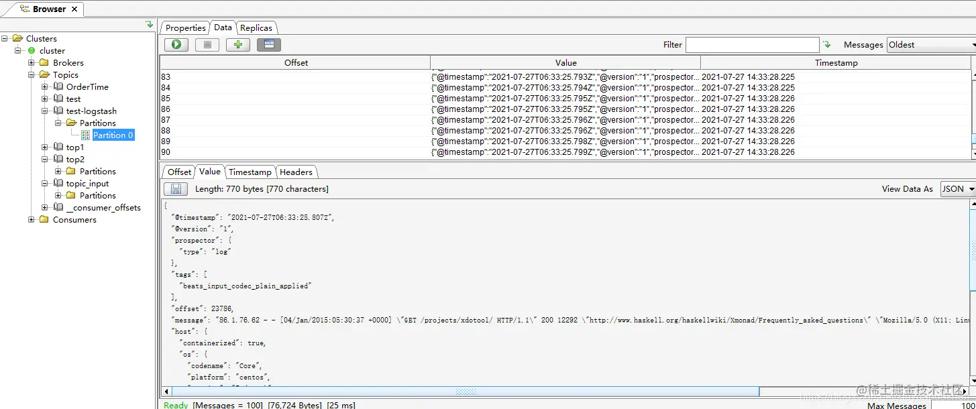Open the Headers tab
976x409 pixels.
point(296,172)
